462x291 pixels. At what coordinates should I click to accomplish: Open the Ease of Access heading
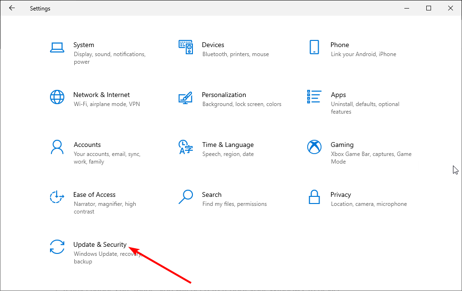click(x=94, y=195)
